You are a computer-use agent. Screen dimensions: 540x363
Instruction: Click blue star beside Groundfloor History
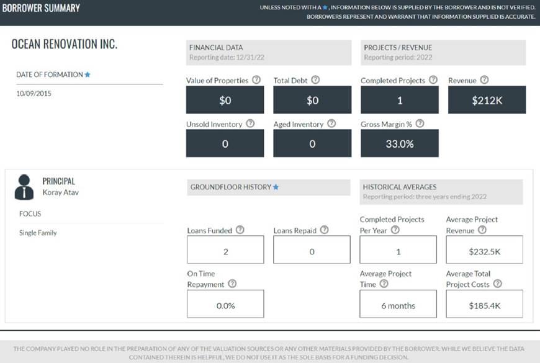click(276, 187)
